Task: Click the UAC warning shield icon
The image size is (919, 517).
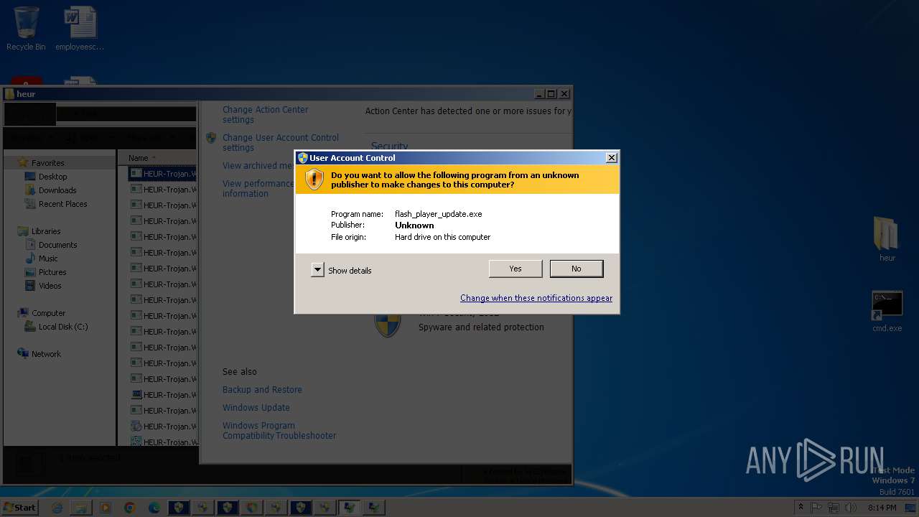Action: pyautogui.click(x=314, y=180)
